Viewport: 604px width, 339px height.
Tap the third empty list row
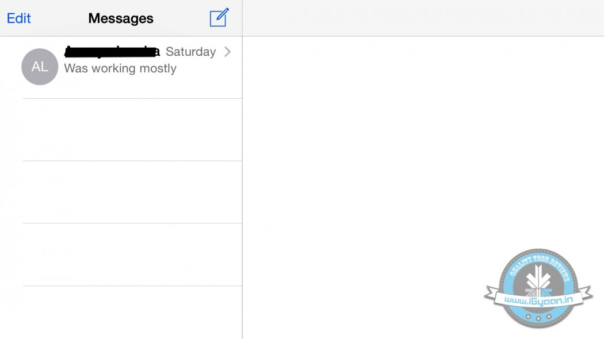[x=132, y=255]
